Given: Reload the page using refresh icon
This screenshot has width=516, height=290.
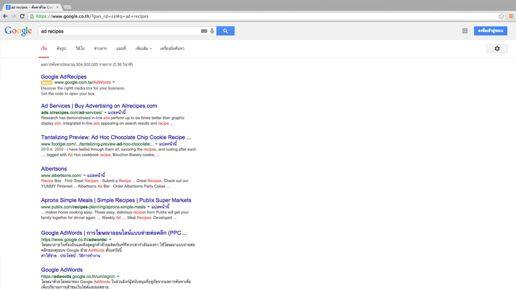Looking at the screenshot, I should click(x=22, y=16).
